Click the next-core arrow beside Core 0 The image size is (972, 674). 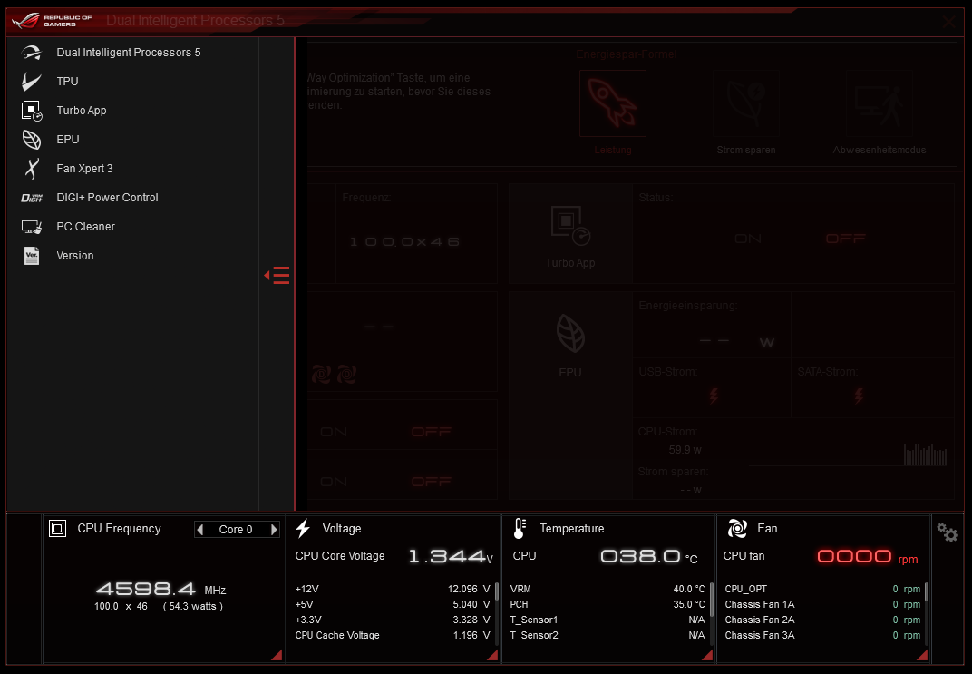(273, 530)
